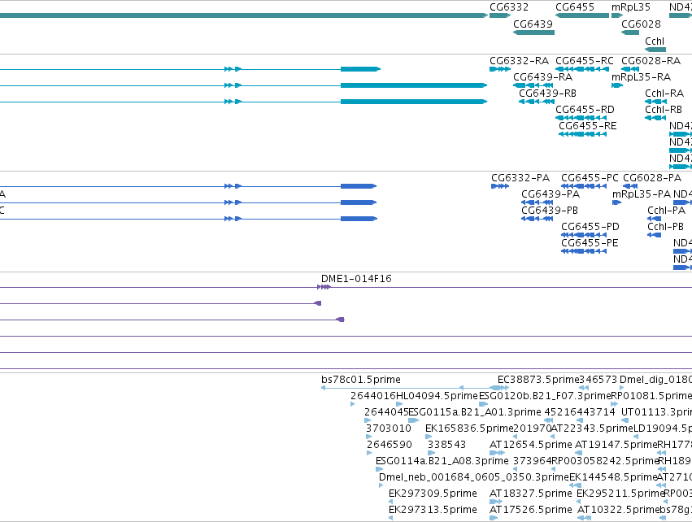Select protein Cchl-PA

click(667, 211)
